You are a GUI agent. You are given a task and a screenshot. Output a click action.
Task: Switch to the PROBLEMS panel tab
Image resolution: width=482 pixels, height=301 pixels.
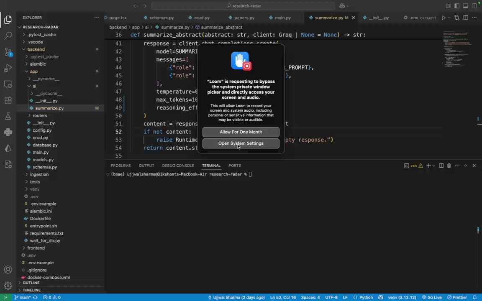tap(120, 166)
